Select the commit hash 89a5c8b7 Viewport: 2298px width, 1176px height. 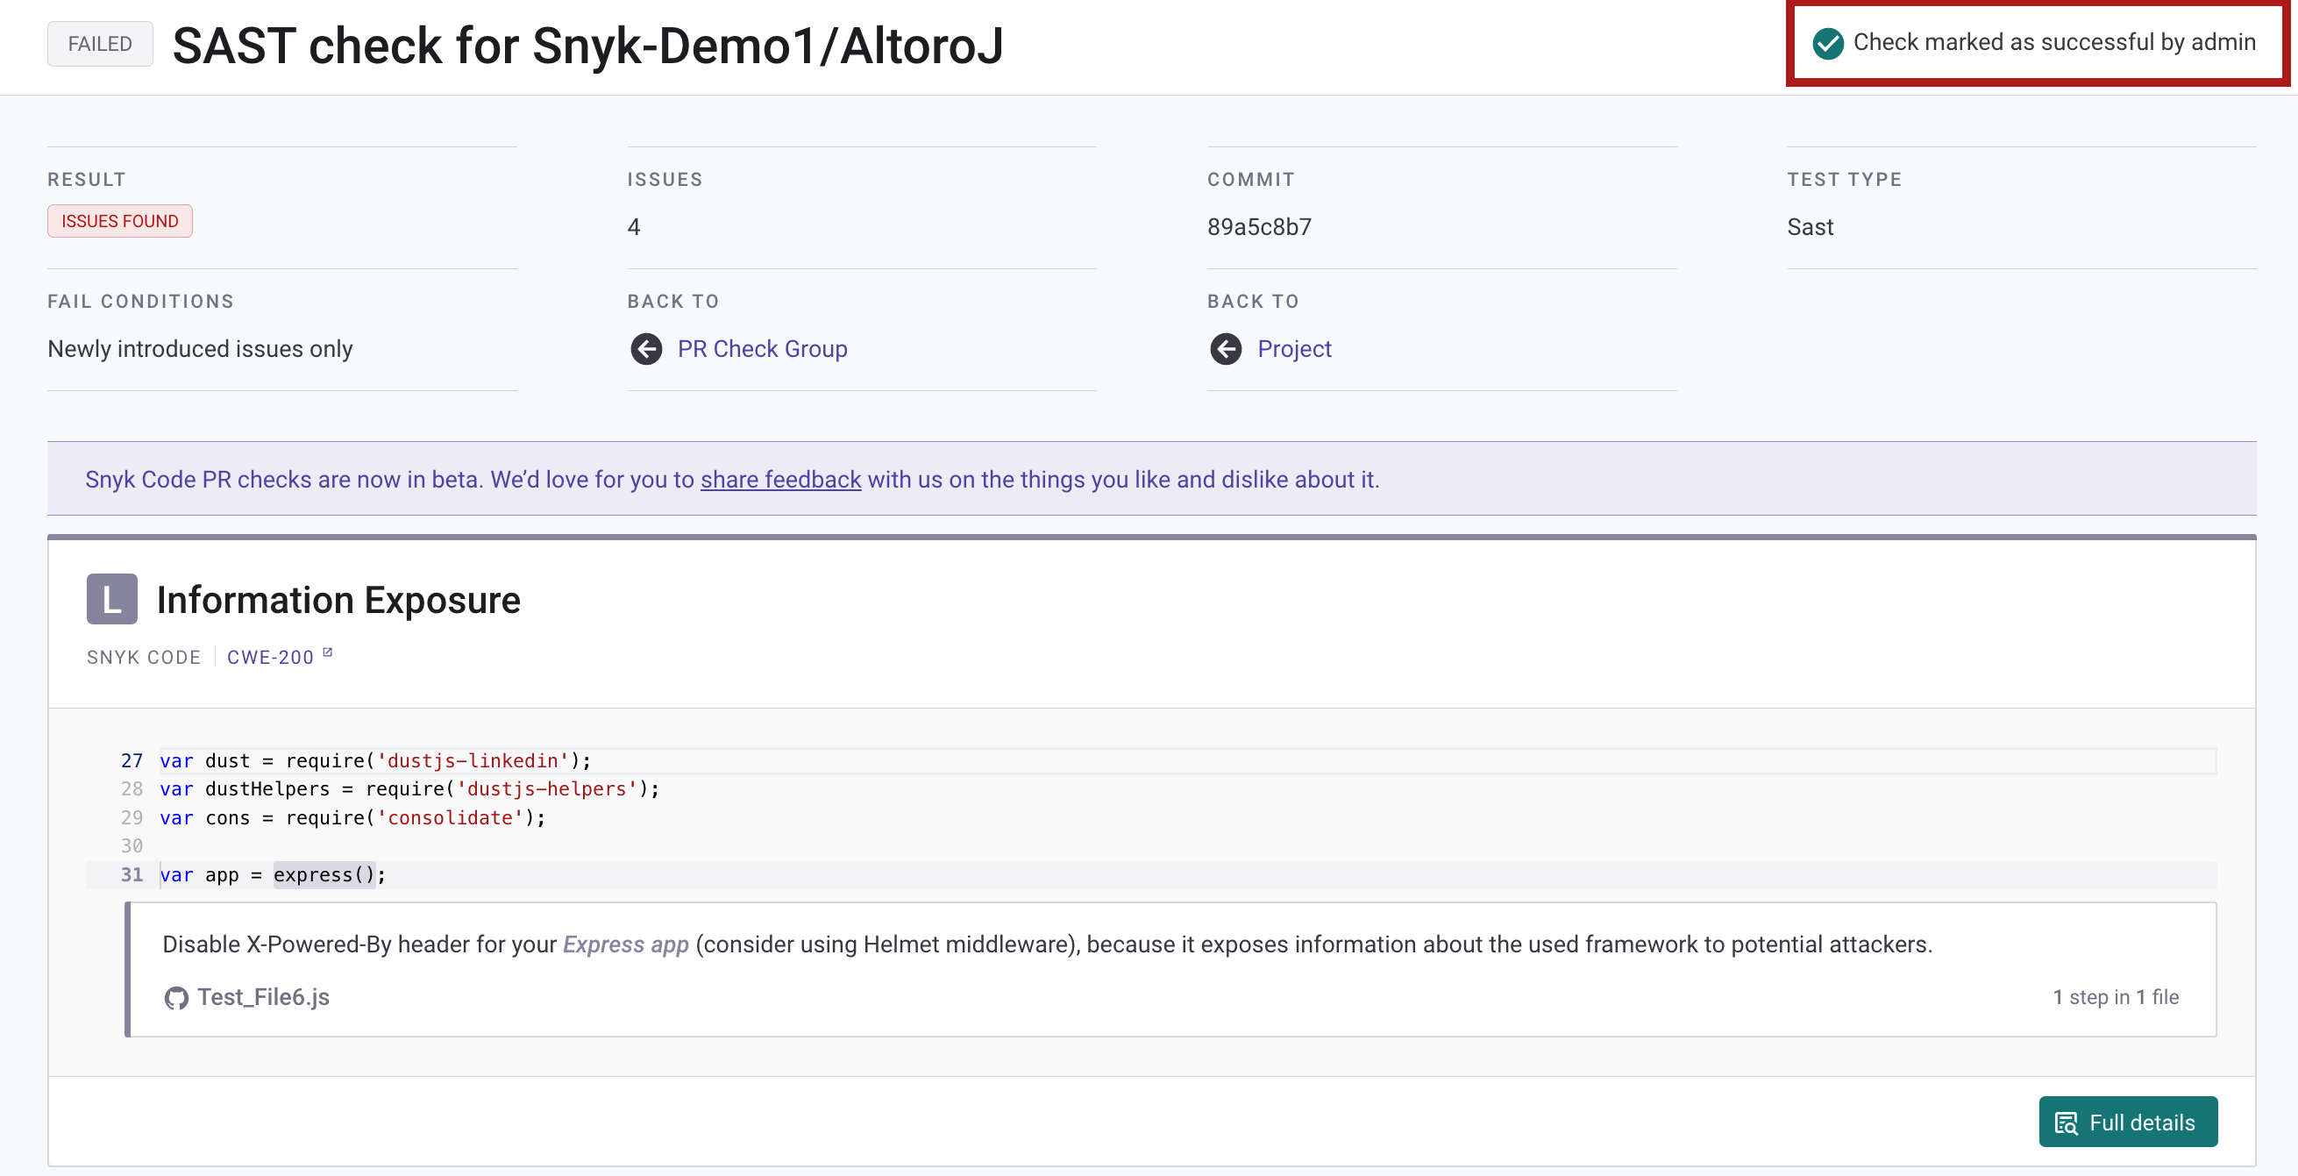[1259, 226]
